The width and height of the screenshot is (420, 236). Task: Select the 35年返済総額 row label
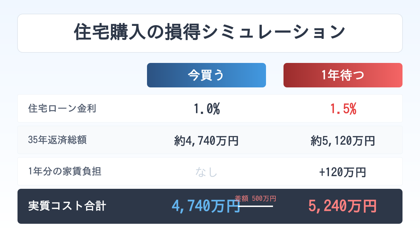(57, 140)
